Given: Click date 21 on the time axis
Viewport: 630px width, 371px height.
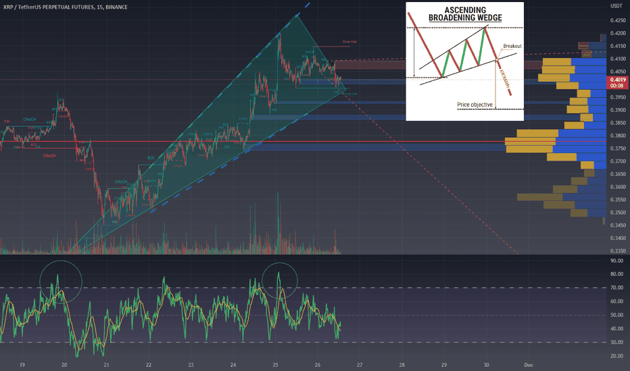Looking at the screenshot, I should coord(107,365).
